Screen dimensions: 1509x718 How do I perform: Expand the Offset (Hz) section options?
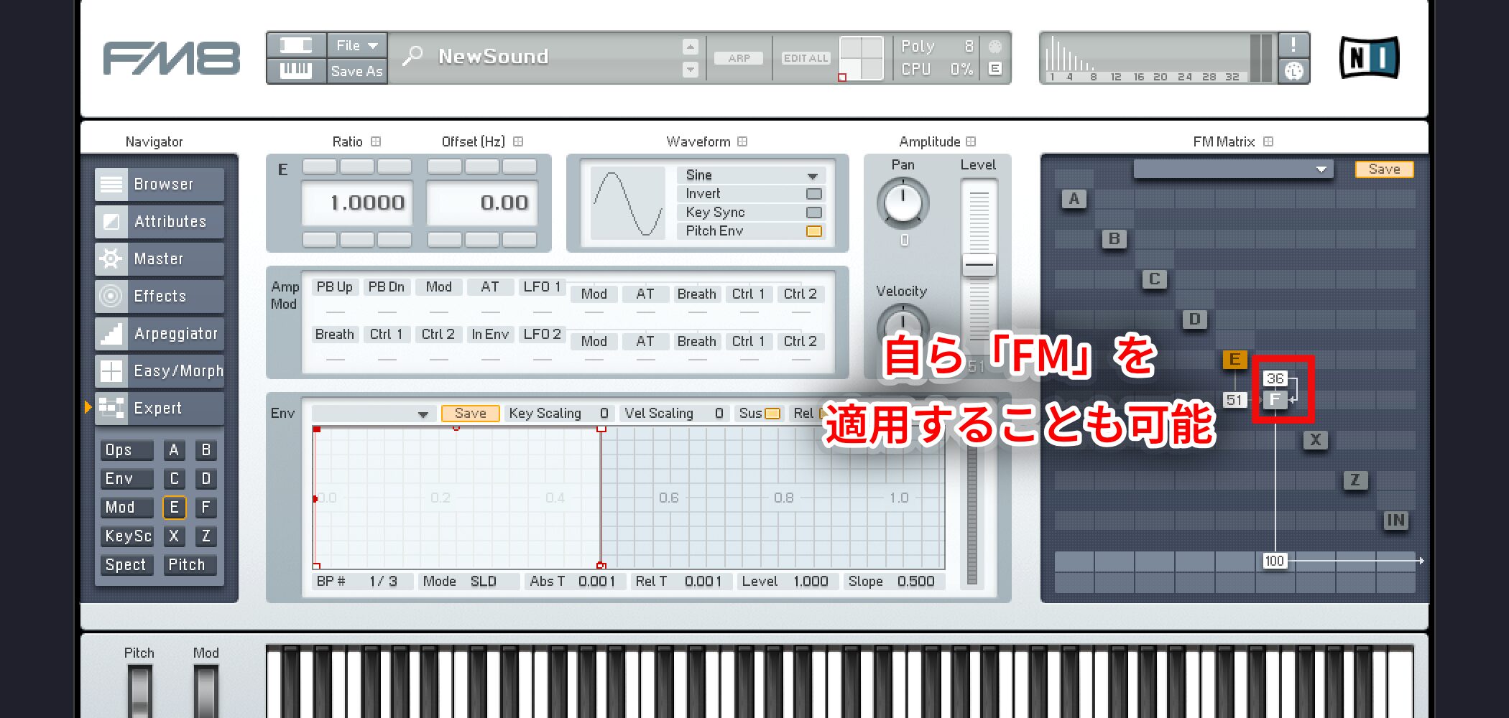coord(518,141)
